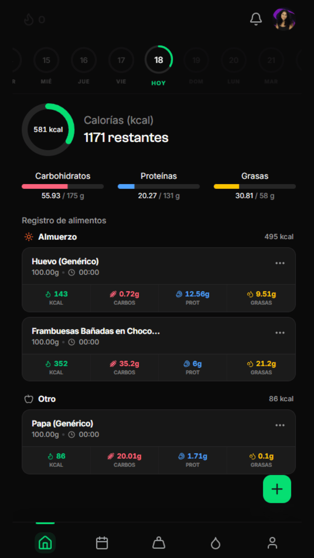Image resolution: width=314 pixels, height=558 pixels.
Task: Go to the home tab
Action: (45, 543)
